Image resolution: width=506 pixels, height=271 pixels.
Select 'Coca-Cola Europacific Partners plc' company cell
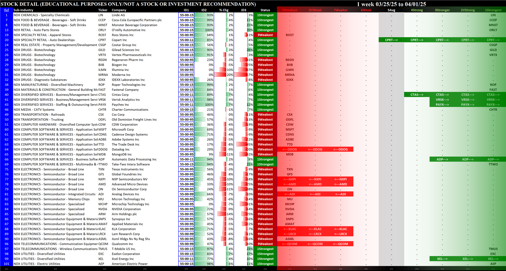coord(137,20)
